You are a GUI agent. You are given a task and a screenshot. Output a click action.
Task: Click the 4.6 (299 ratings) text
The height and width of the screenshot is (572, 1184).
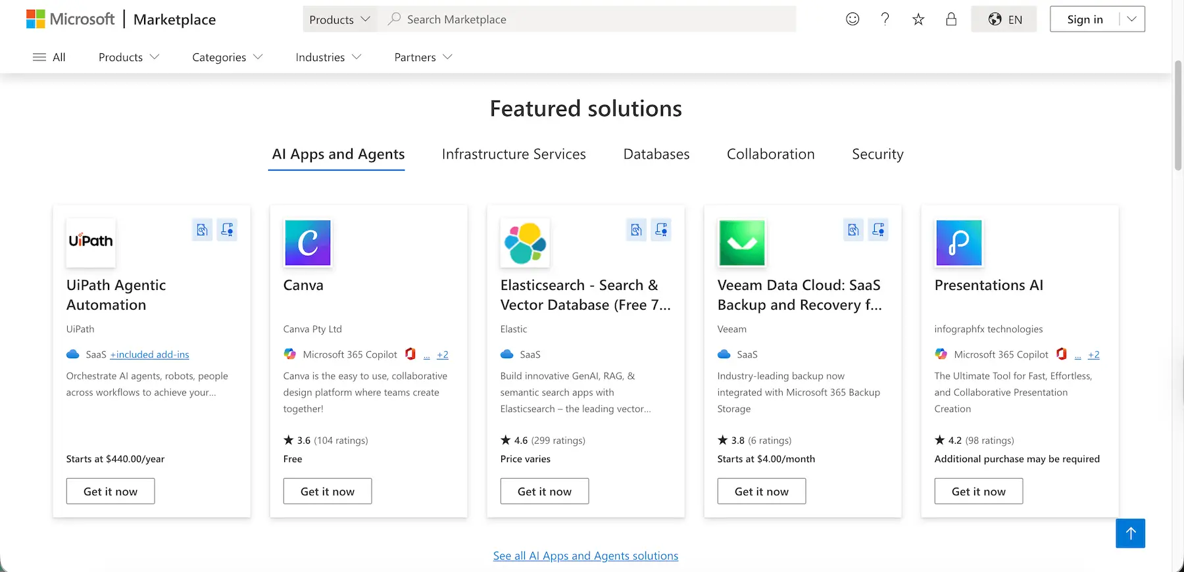tap(543, 440)
